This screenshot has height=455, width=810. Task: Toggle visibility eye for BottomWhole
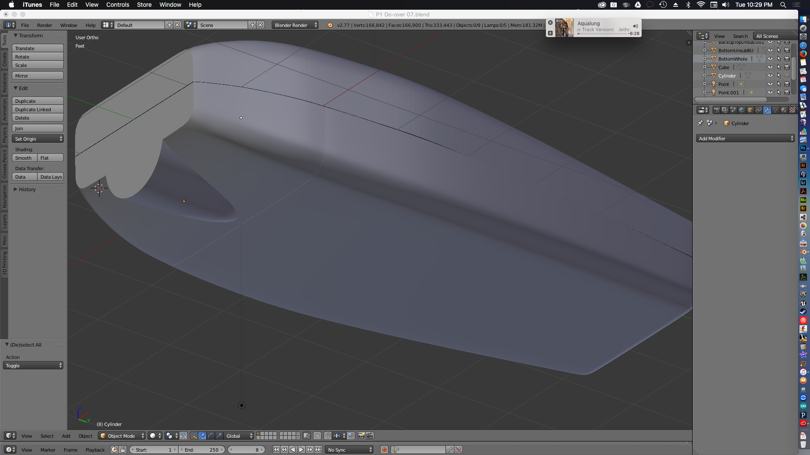(770, 59)
